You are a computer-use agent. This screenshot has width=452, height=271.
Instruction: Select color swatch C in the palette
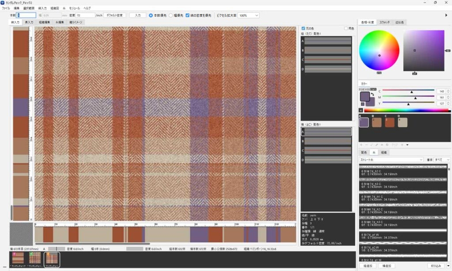click(390, 122)
